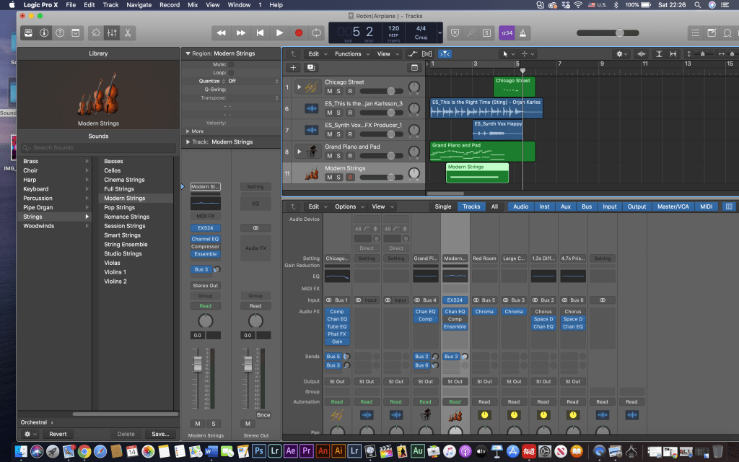Open the Mixer from the control bar
This screenshot has height=462, width=739.
(112, 32)
